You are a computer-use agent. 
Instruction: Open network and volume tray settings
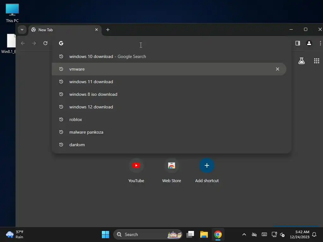coord(278,234)
